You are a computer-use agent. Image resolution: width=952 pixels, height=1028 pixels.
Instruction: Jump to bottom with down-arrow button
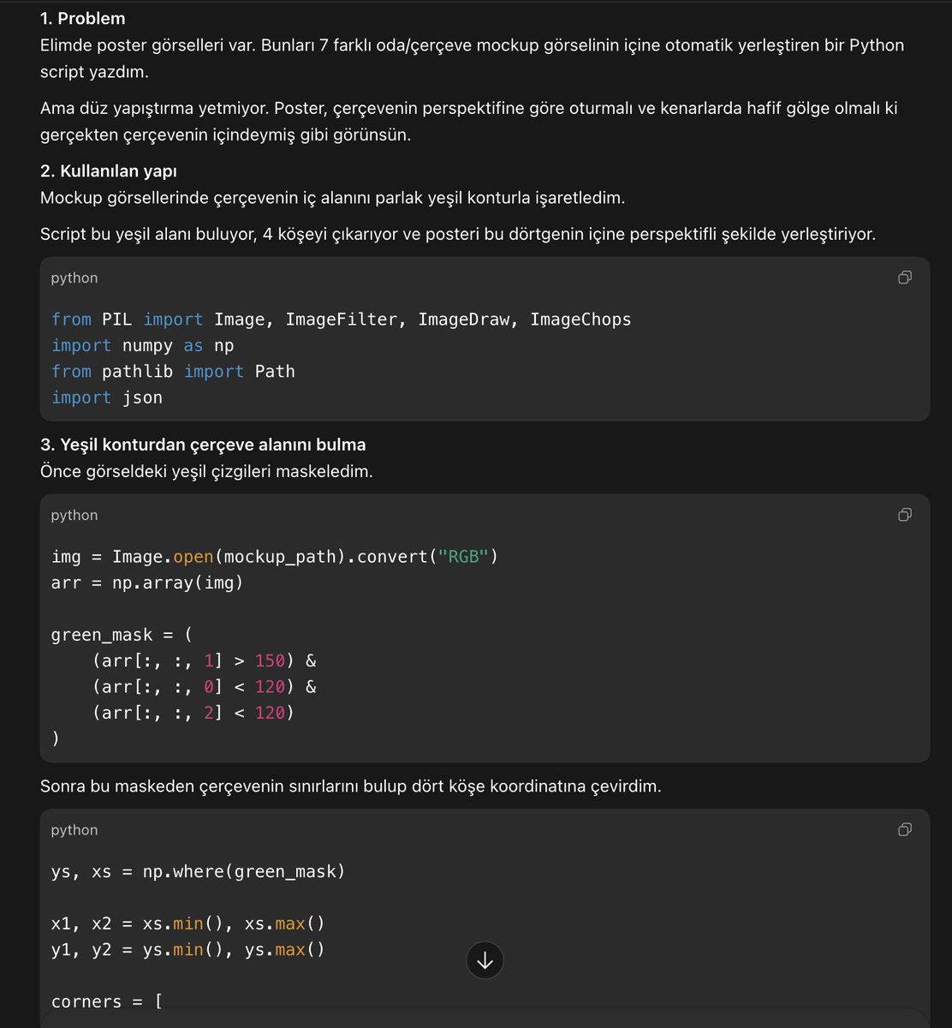tap(485, 961)
